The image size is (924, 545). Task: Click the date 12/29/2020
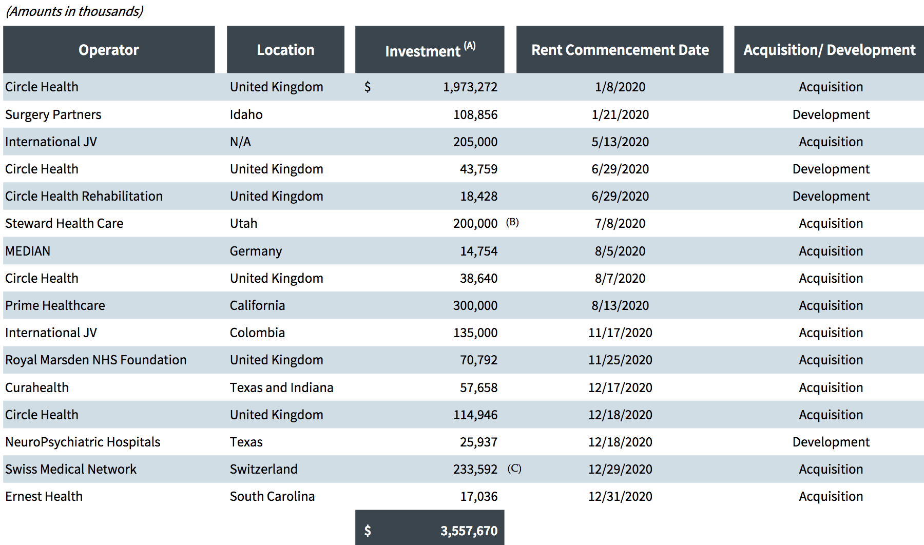[x=620, y=469]
